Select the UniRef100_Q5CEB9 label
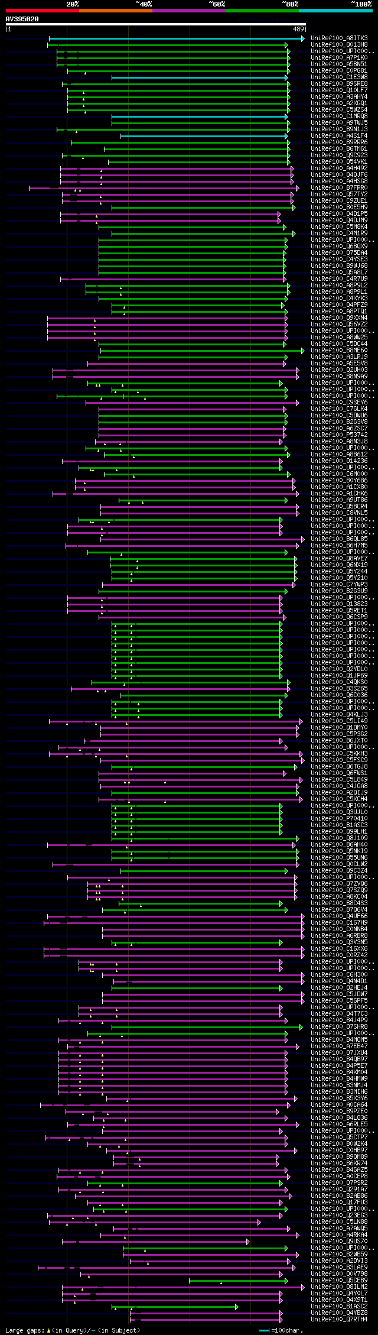Viewport: 378px width, 1335px height. click(x=339, y=1281)
